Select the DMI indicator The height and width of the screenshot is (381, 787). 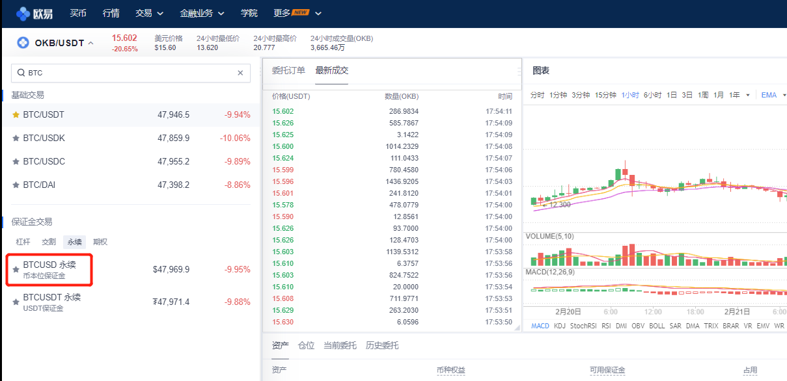click(x=621, y=326)
